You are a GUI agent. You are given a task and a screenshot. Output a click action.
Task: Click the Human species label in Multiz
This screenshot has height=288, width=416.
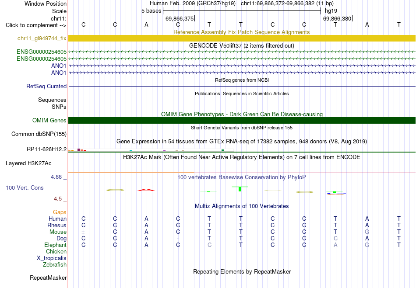tap(57, 219)
